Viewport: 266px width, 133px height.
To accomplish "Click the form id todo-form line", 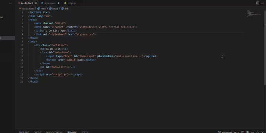I will [55, 52].
